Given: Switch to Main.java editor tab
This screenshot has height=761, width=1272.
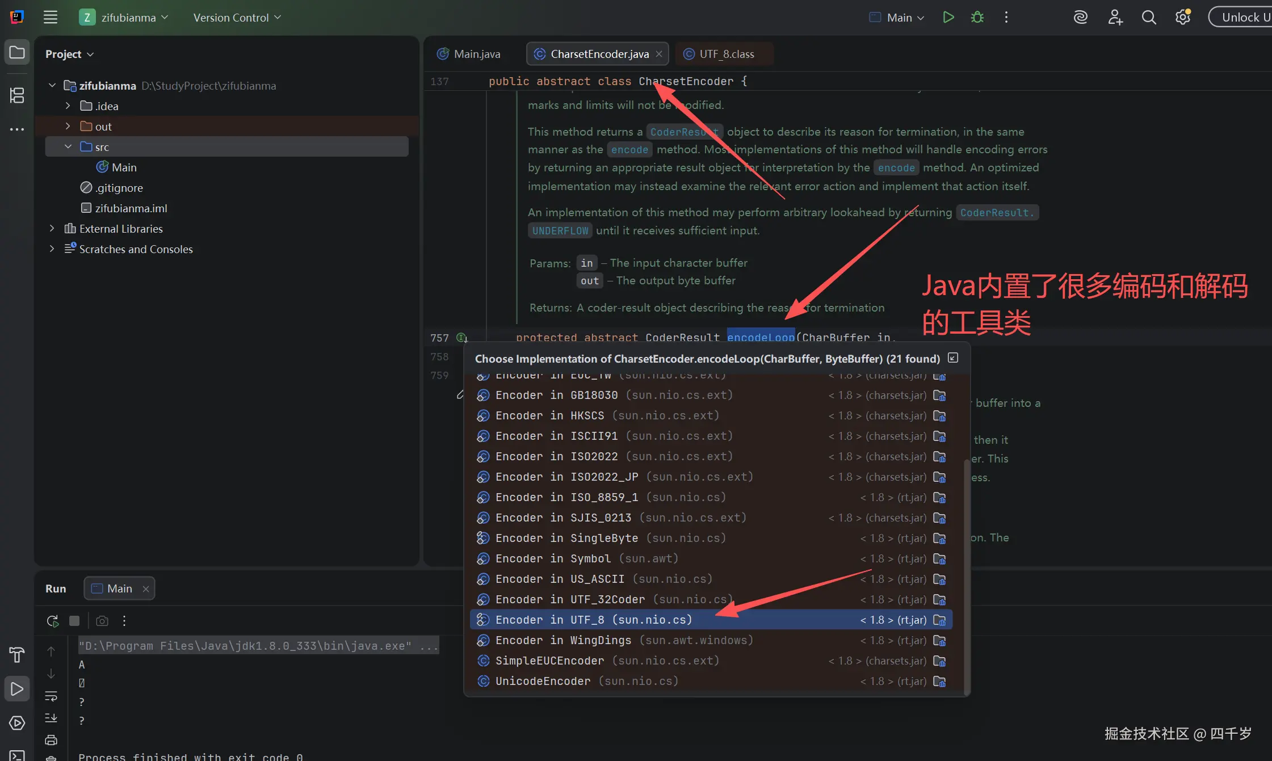Looking at the screenshot, I should click(x=468, y=54).
